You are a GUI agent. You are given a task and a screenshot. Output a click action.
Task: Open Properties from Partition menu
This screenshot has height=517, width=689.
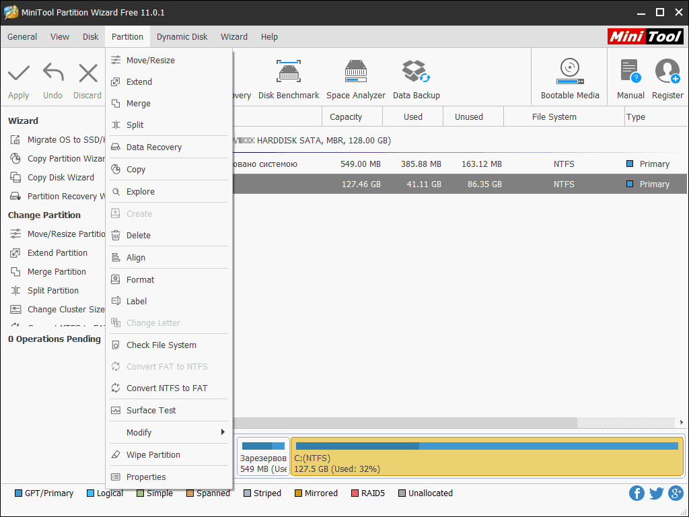[169, 477]
